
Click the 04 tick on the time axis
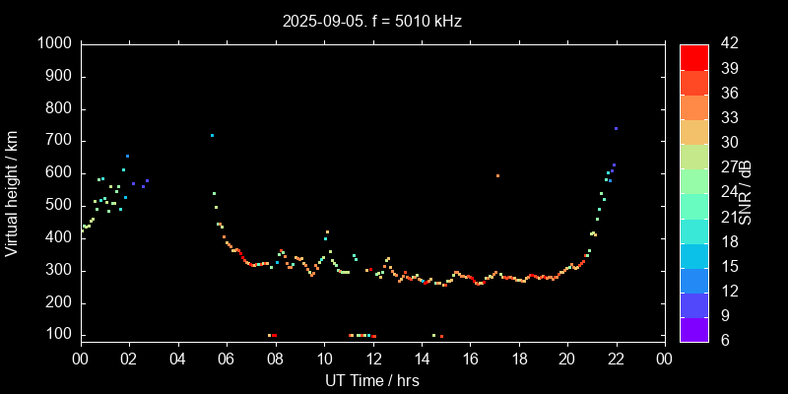coord(177,360)
